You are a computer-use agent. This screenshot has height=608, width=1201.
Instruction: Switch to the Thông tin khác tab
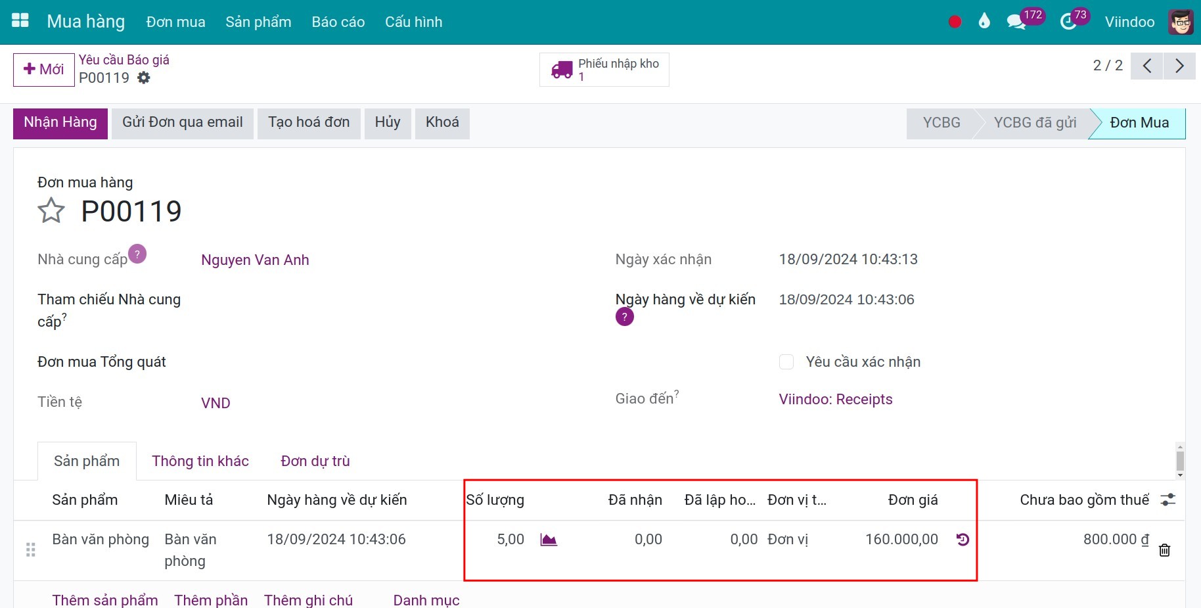point(200,461)
